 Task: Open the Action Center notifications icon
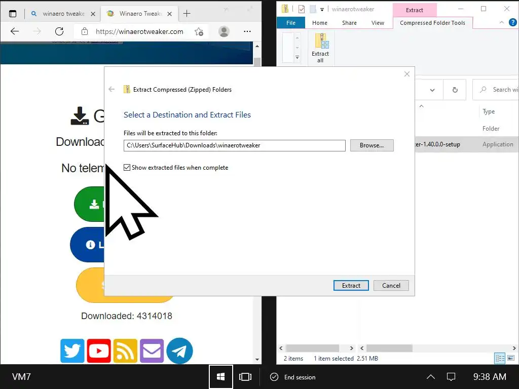click(x=451, y=377)
